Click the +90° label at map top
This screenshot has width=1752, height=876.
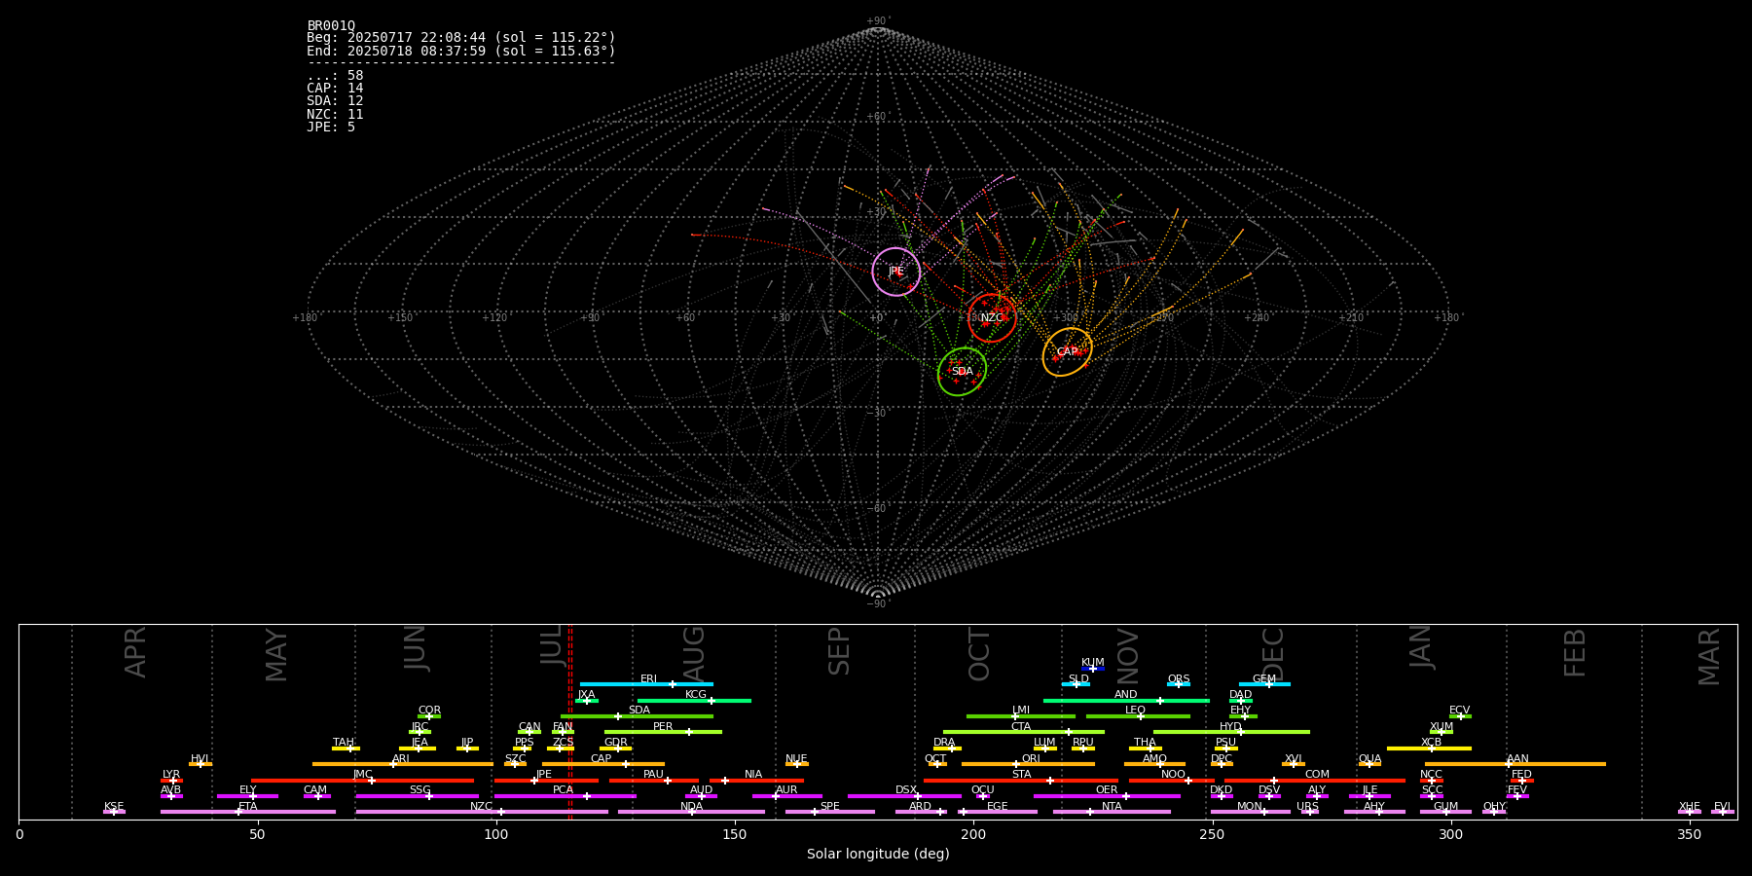[878, 20]
